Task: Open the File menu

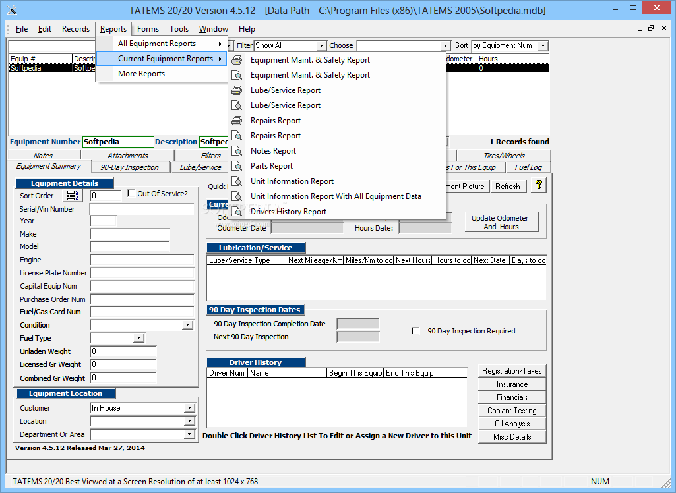Action: tap(22, 29)
